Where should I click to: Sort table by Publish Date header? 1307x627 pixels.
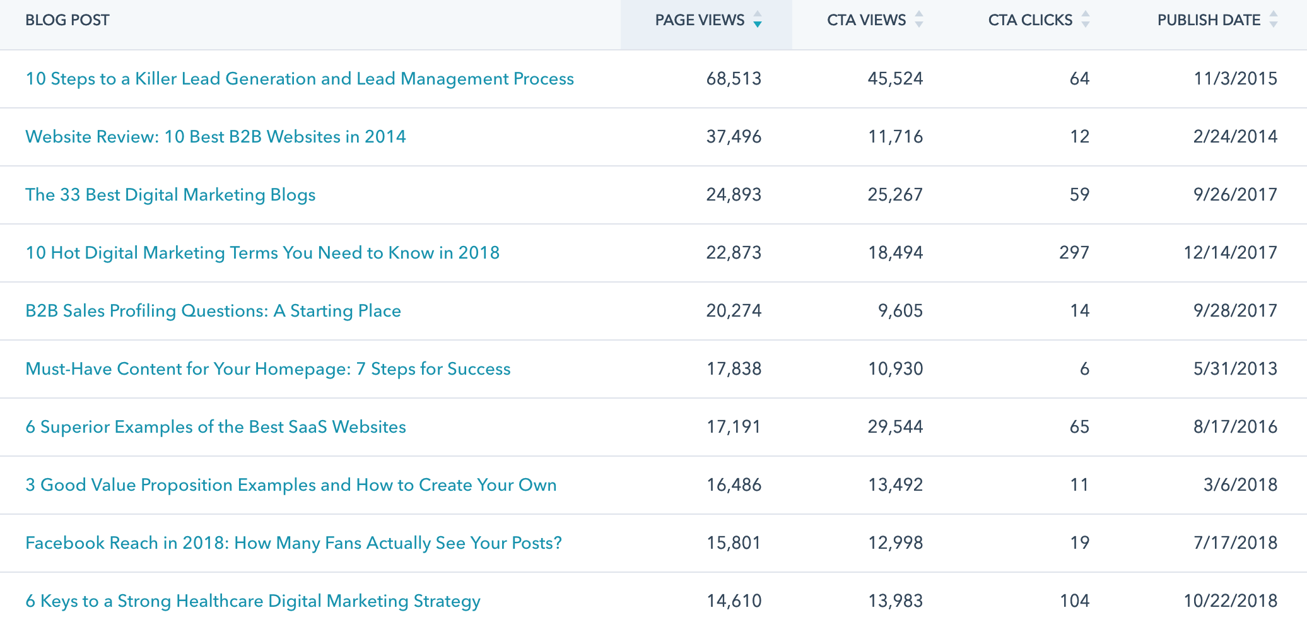(x=1209, y=20)
